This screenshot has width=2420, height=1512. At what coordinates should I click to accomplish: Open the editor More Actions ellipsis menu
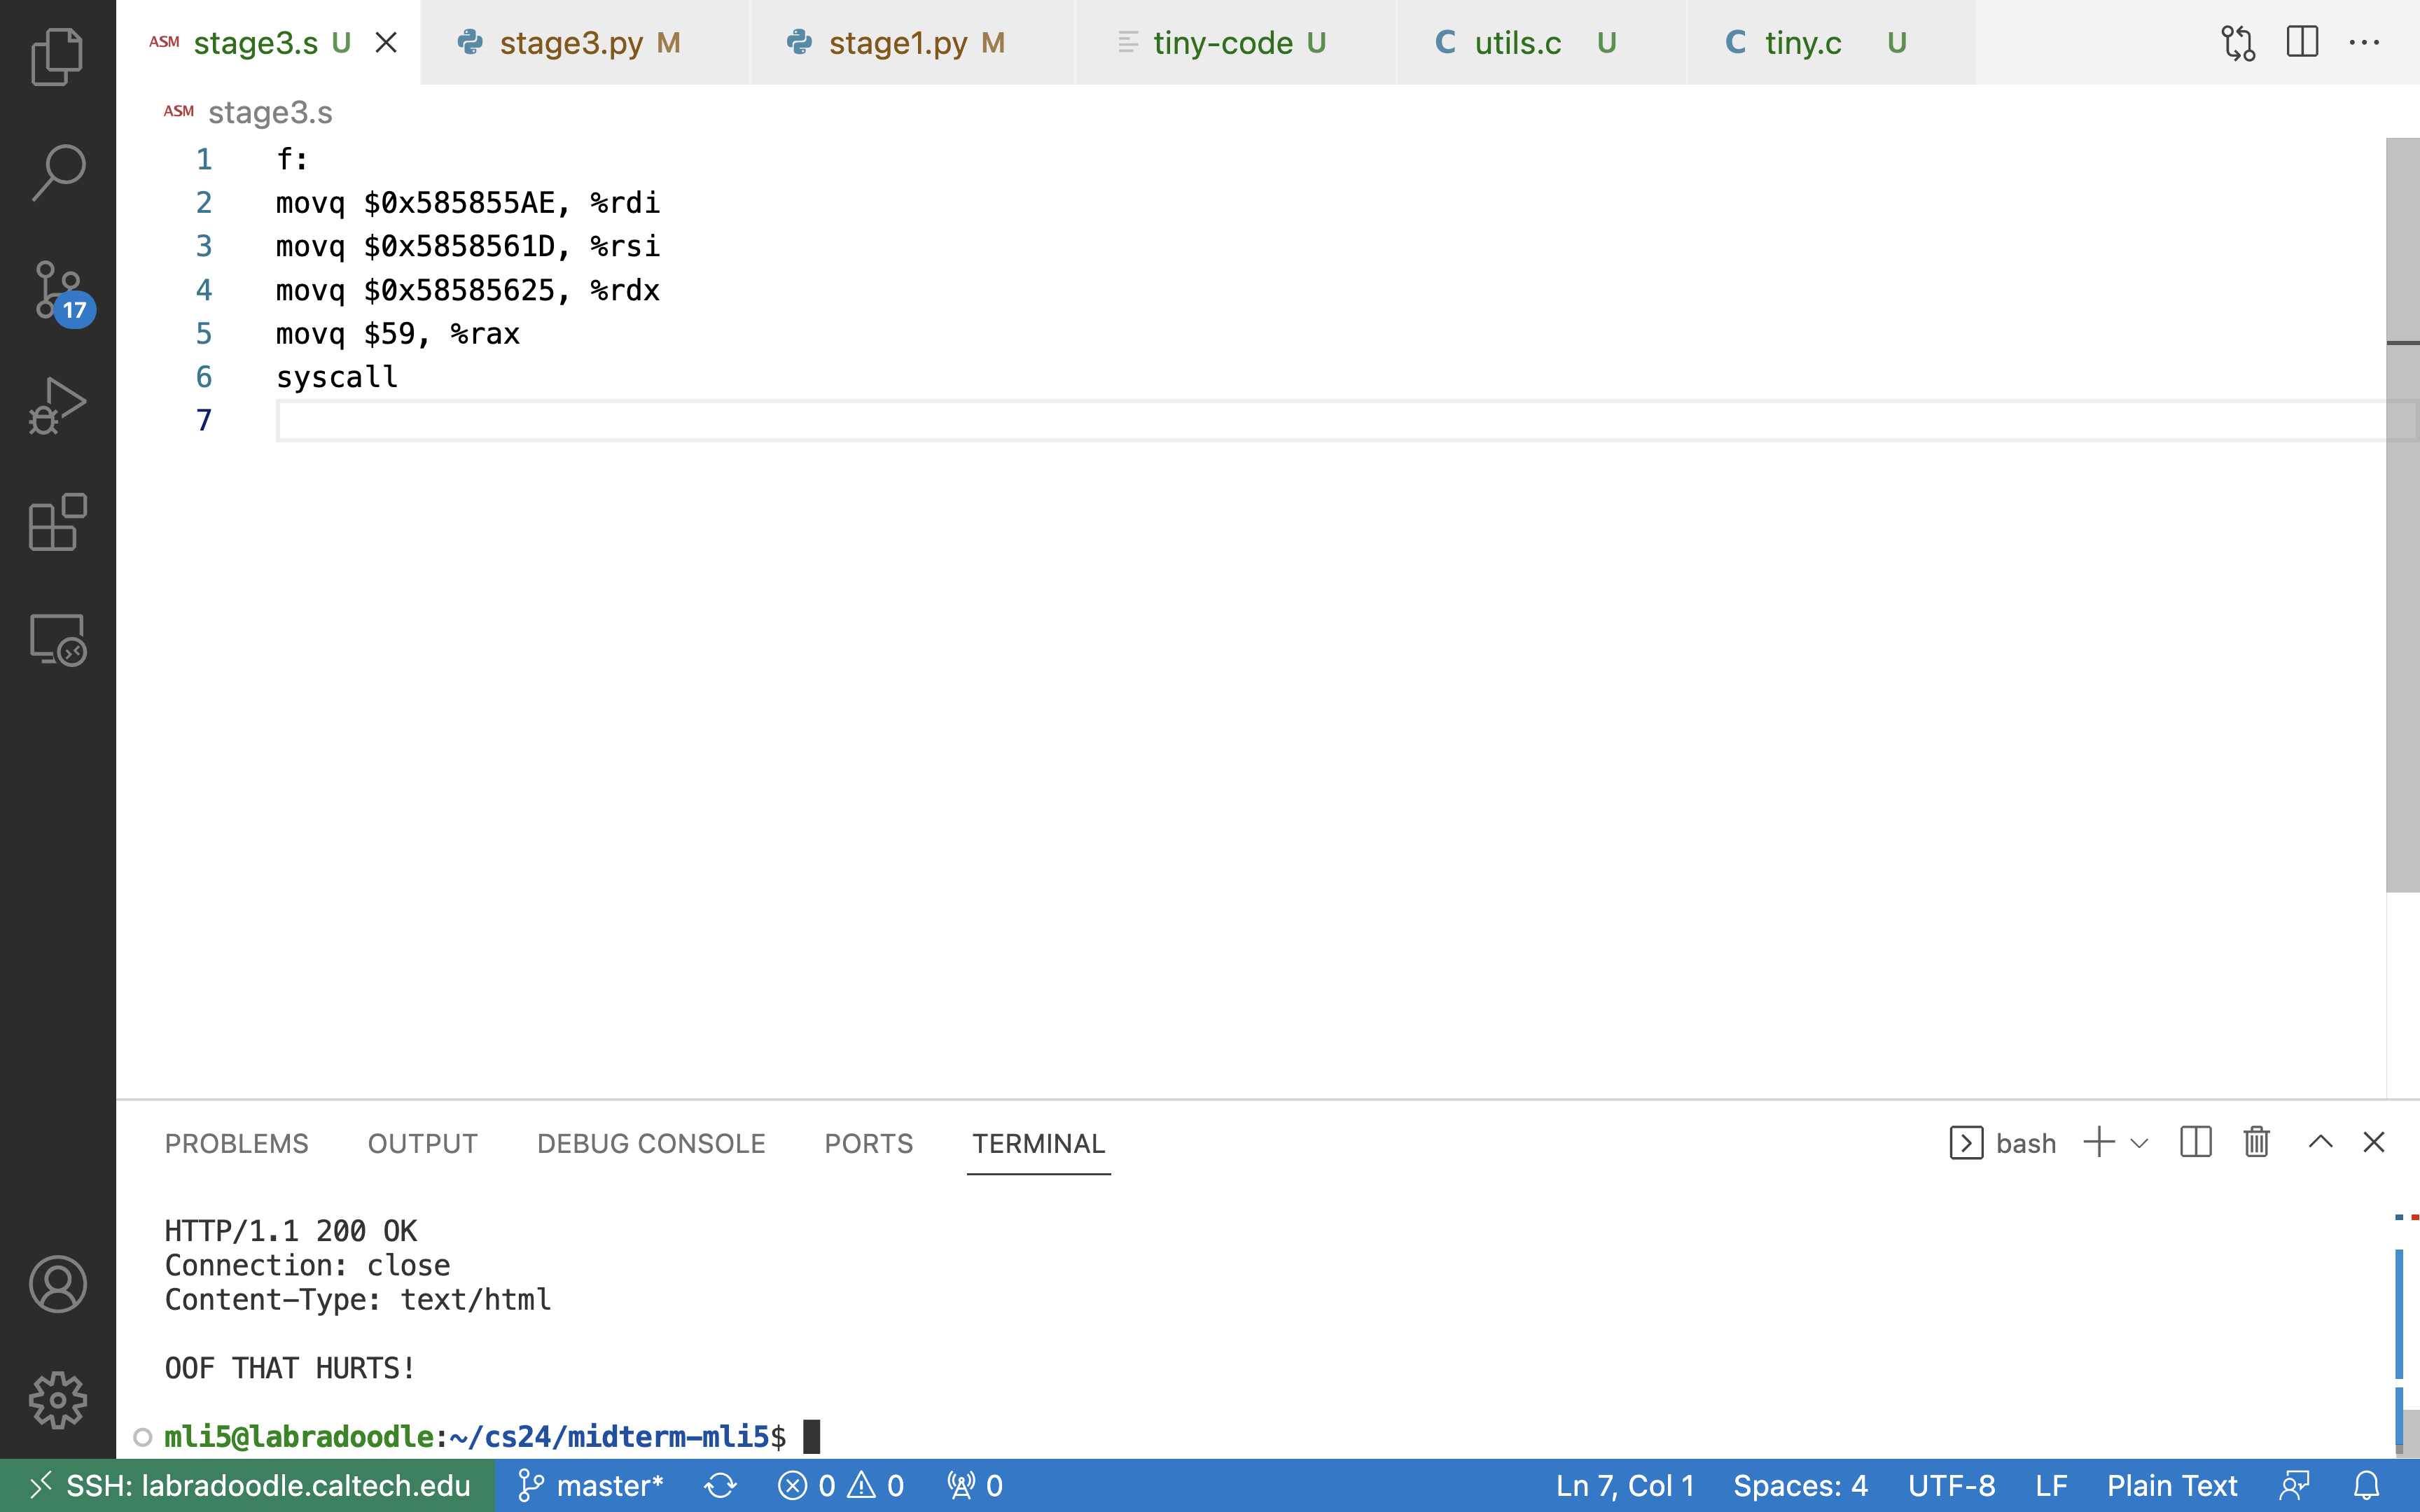[x=2364, y=43]
